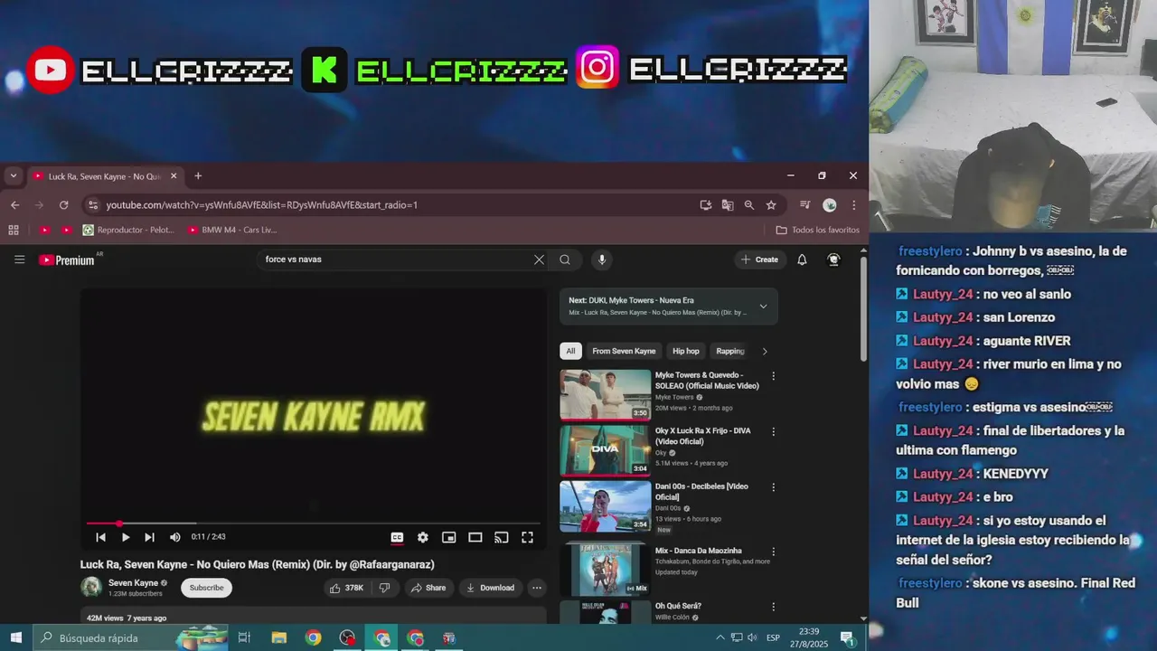Open the translate page icon
This screenshot has height=651, width=1157.
click(x=728, y=205)
